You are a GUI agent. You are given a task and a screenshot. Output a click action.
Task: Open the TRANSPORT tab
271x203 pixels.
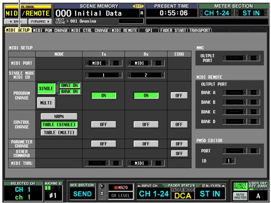[200, 31]
